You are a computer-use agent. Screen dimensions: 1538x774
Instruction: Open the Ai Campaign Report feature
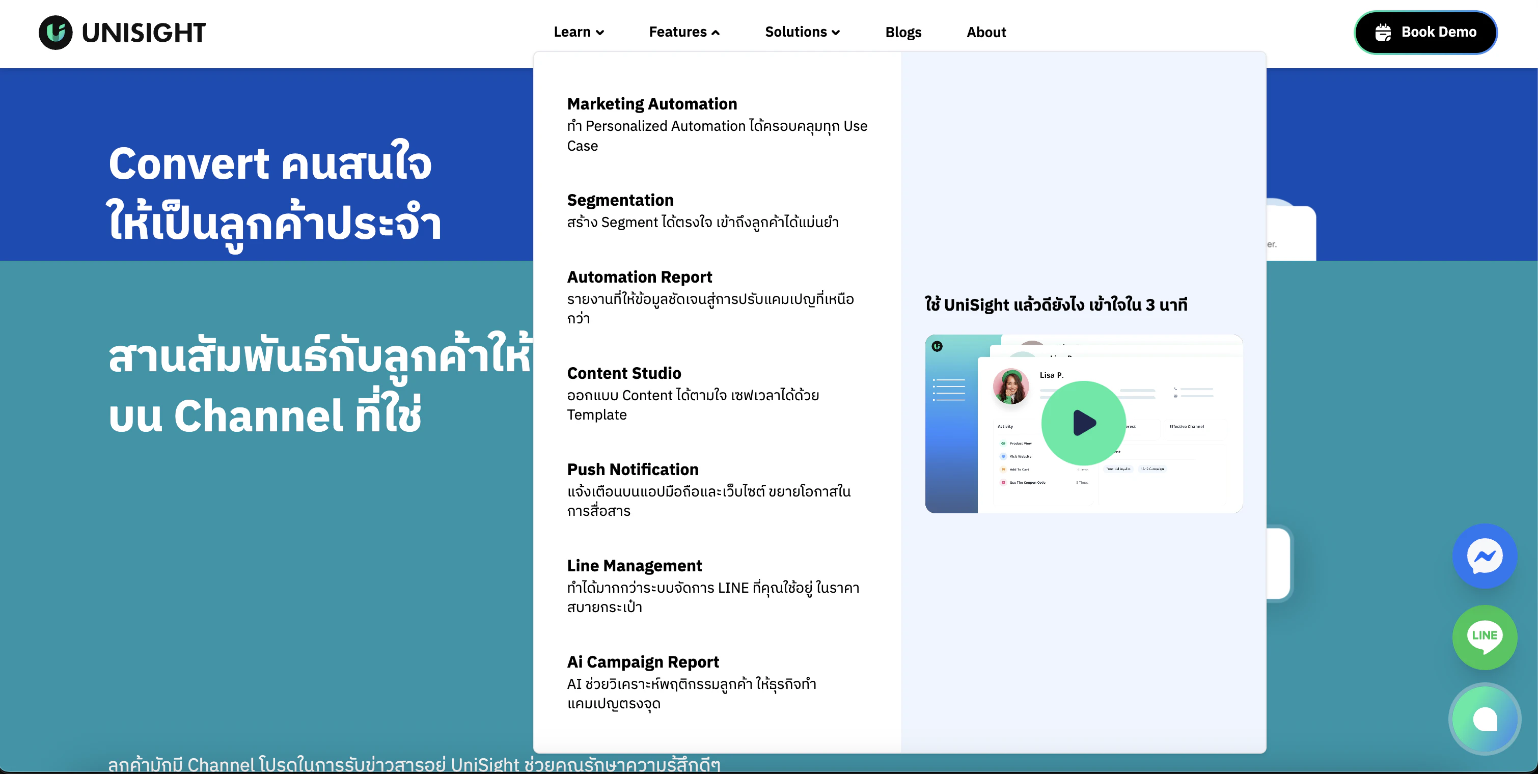coord(643,662)
